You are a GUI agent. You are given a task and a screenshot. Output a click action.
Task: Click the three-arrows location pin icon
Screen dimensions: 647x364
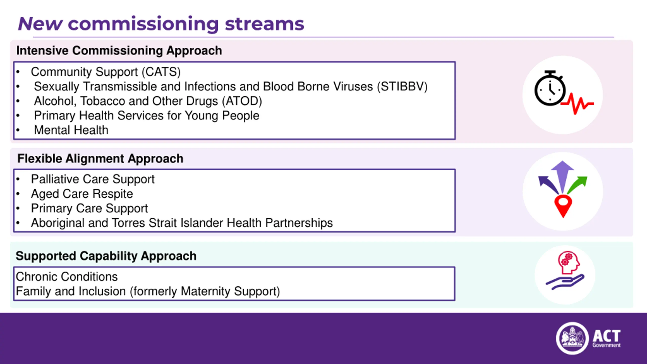pyautogui.click(x=563, y=190)
